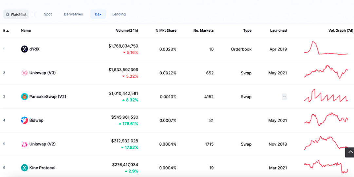Open the dYdX 7-day volume graph
The width and height of the screenshot is (354, 177).
(326, 48)
